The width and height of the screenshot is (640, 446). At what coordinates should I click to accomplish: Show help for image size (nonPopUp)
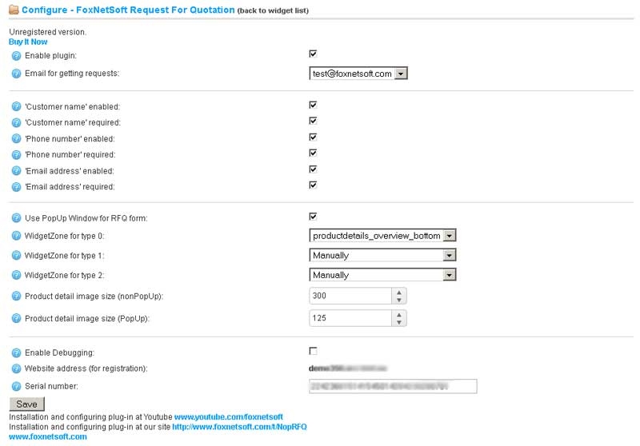pyautogui.click(x=16, y=297)
